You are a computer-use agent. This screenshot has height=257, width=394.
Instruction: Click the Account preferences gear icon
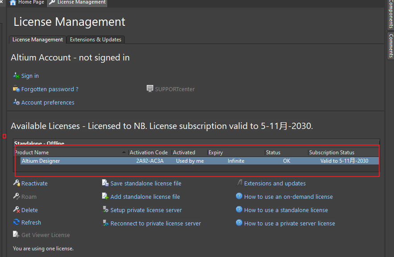click(16, 102)
